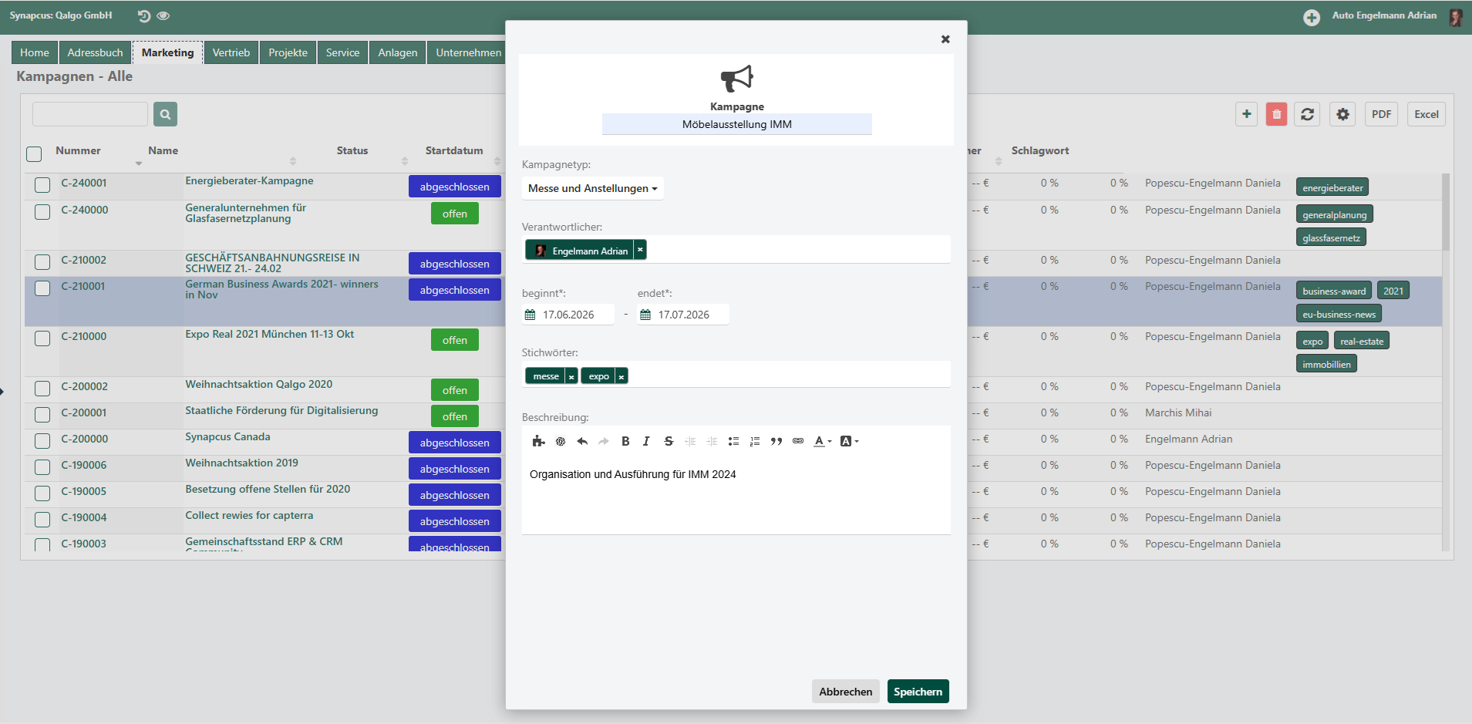Open the Adressbuch tab
1472x724 pixels.
pos(95,52)
